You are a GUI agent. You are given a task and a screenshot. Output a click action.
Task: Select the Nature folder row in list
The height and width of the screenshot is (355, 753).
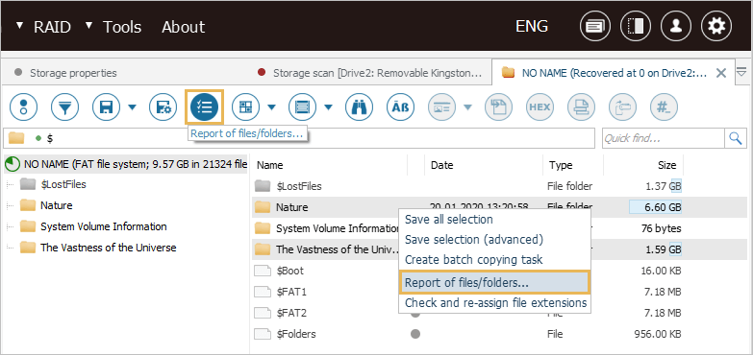(499, 207)
